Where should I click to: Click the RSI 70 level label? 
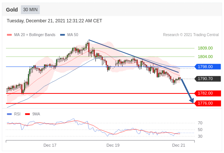[200, 123]
